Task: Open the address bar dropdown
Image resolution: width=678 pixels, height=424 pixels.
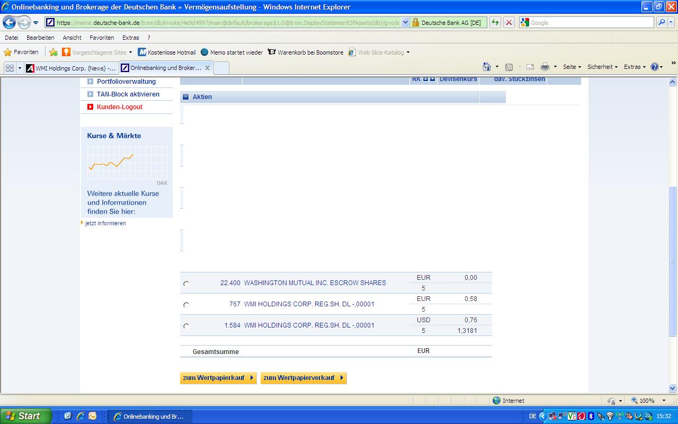Action: pos(405,22)
